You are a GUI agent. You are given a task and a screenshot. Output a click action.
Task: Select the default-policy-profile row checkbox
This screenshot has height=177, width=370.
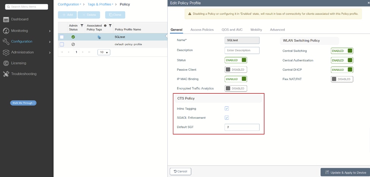click(x=62, y=44)
